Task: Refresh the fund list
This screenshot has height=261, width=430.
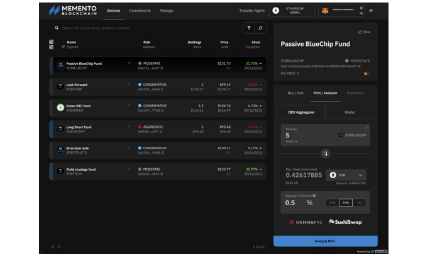Action: click(260, 28)
